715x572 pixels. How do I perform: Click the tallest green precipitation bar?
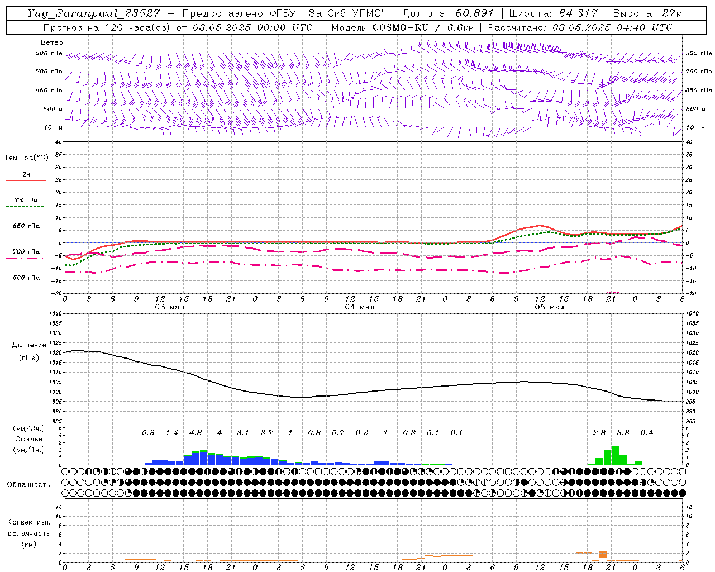coord(615,455)
